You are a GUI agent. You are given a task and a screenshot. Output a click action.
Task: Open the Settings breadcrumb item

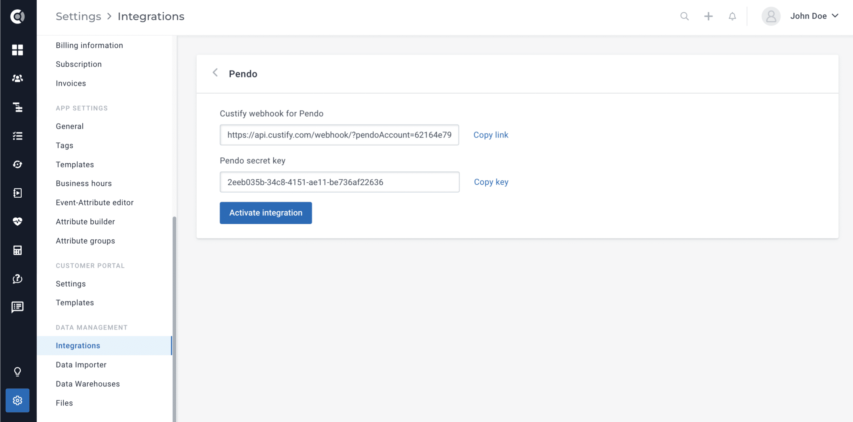pos(78,16)
